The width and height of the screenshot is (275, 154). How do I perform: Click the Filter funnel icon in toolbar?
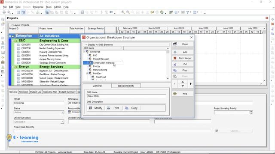pyautogui.click(x=188, y=12)
